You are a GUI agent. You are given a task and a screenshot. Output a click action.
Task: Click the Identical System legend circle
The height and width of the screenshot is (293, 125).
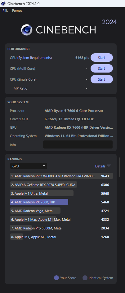tap(85, 278)
